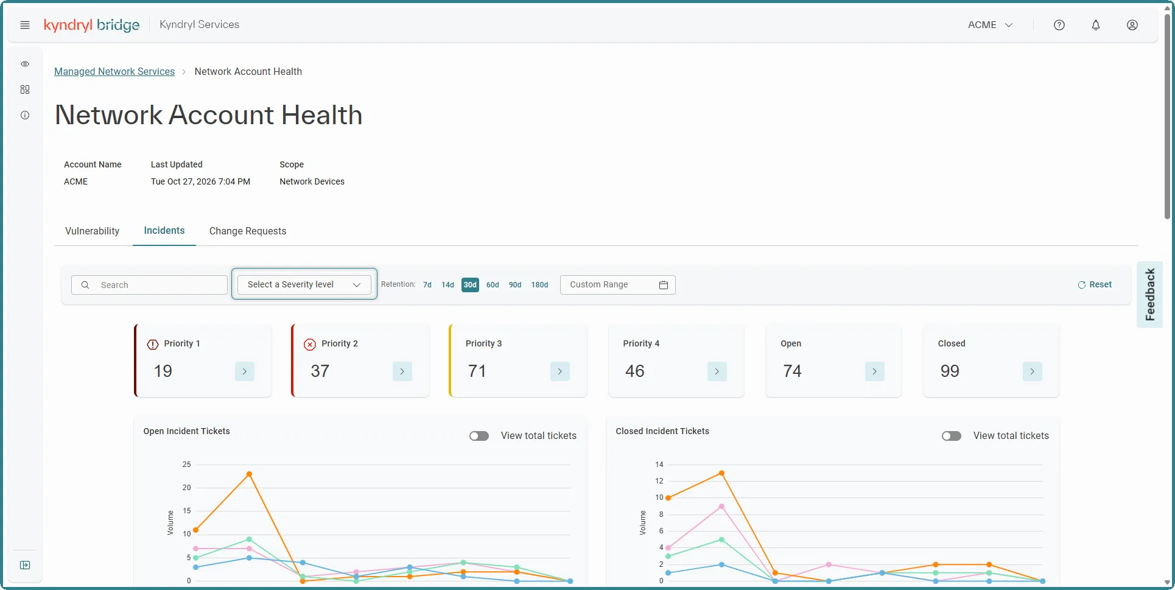The height and width of the screenshot is (590, 1175).
Task: Switch to the Incidents tab
Action: 164,231
